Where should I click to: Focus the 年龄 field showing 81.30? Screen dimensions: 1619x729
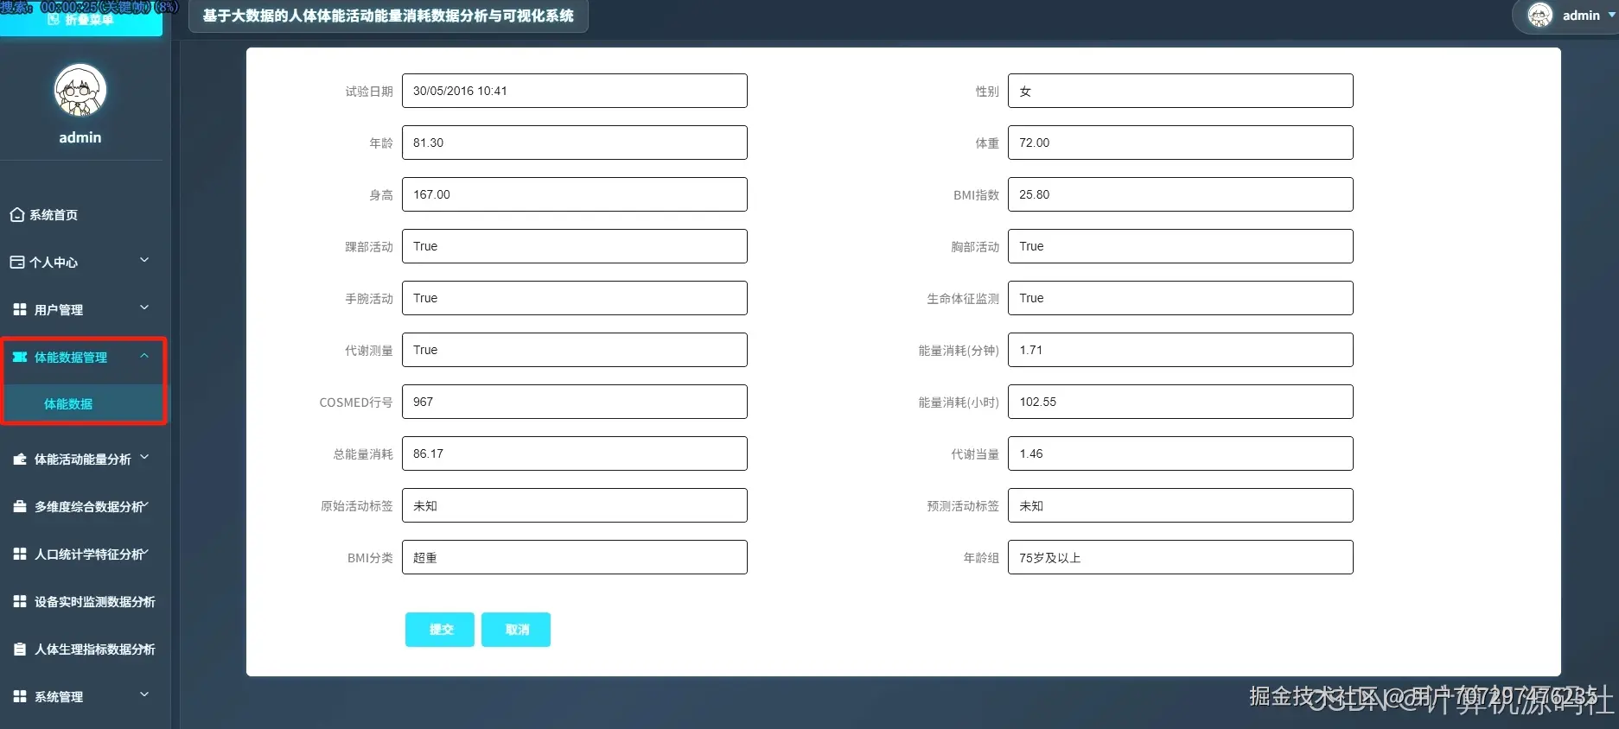click(x=575, y=143)
